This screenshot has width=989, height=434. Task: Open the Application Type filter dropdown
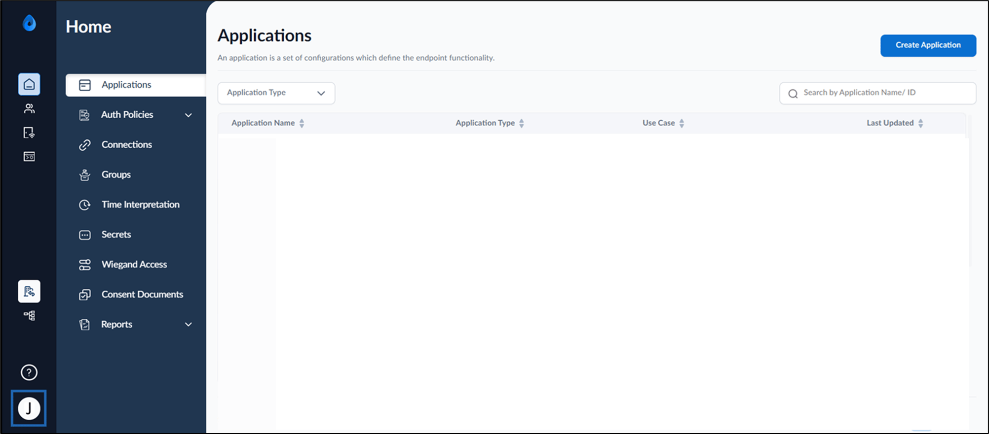[276, 93]
